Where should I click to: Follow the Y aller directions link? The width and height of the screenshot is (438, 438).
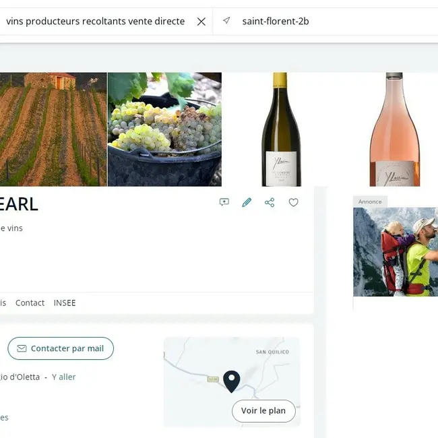(x=64, y=377)
